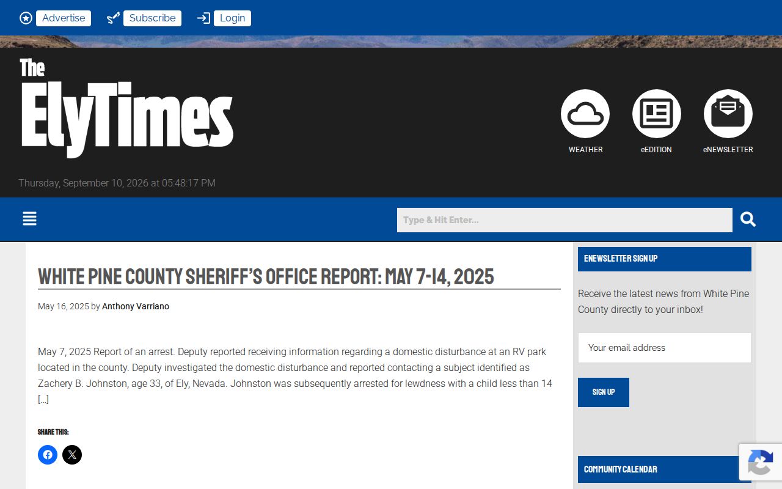Click the Sign Up button
Viewport: 782px width, 489px height.
[604, 392]
